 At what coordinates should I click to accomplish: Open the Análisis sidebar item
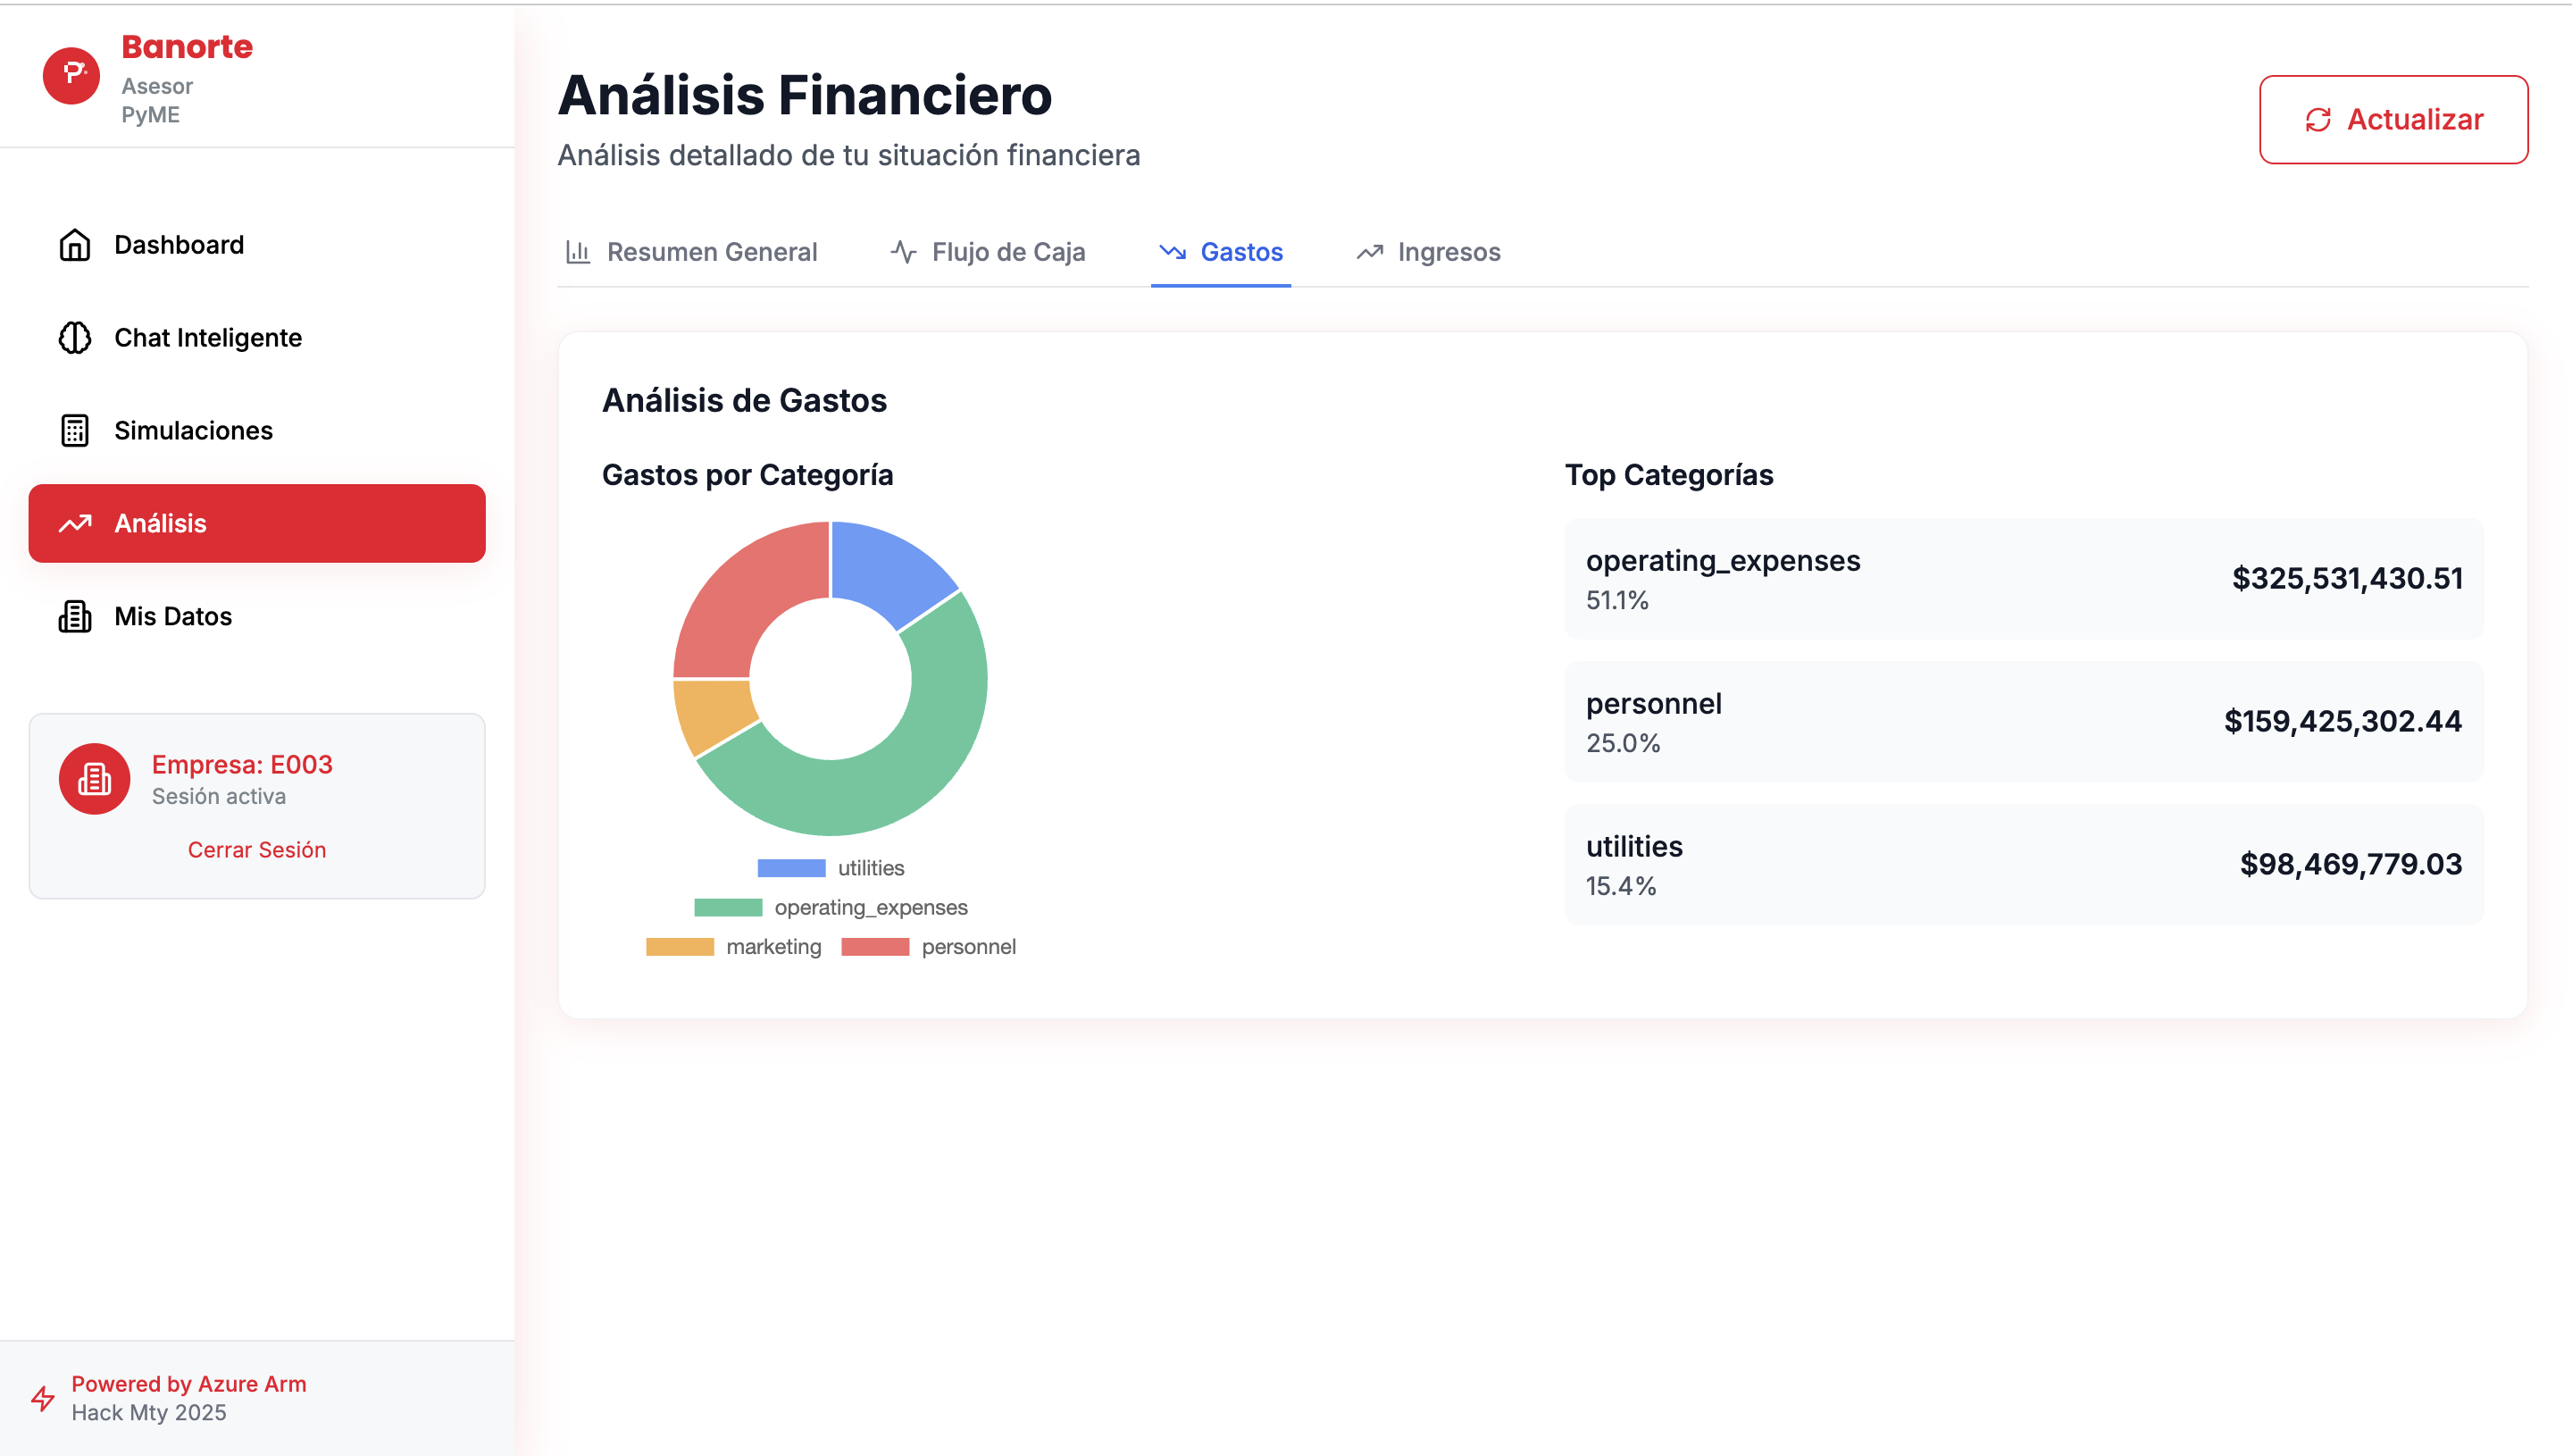pyautogui.click(x=257, y=523)
